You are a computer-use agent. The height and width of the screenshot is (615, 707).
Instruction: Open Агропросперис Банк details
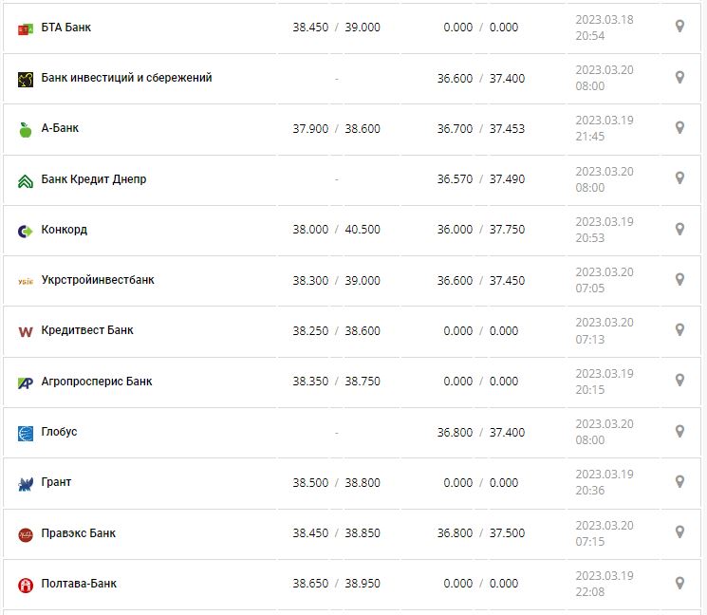click(x=97, y=382)
